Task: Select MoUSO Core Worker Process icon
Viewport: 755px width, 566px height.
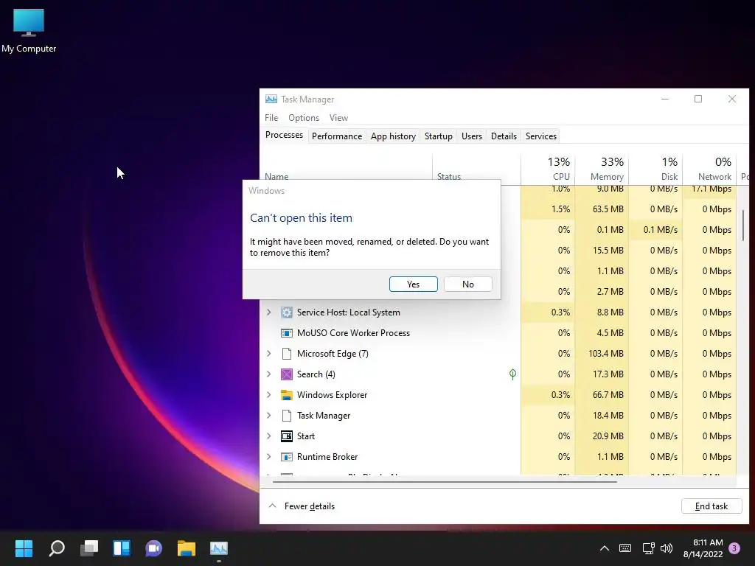Action: [x=287, y=333]
